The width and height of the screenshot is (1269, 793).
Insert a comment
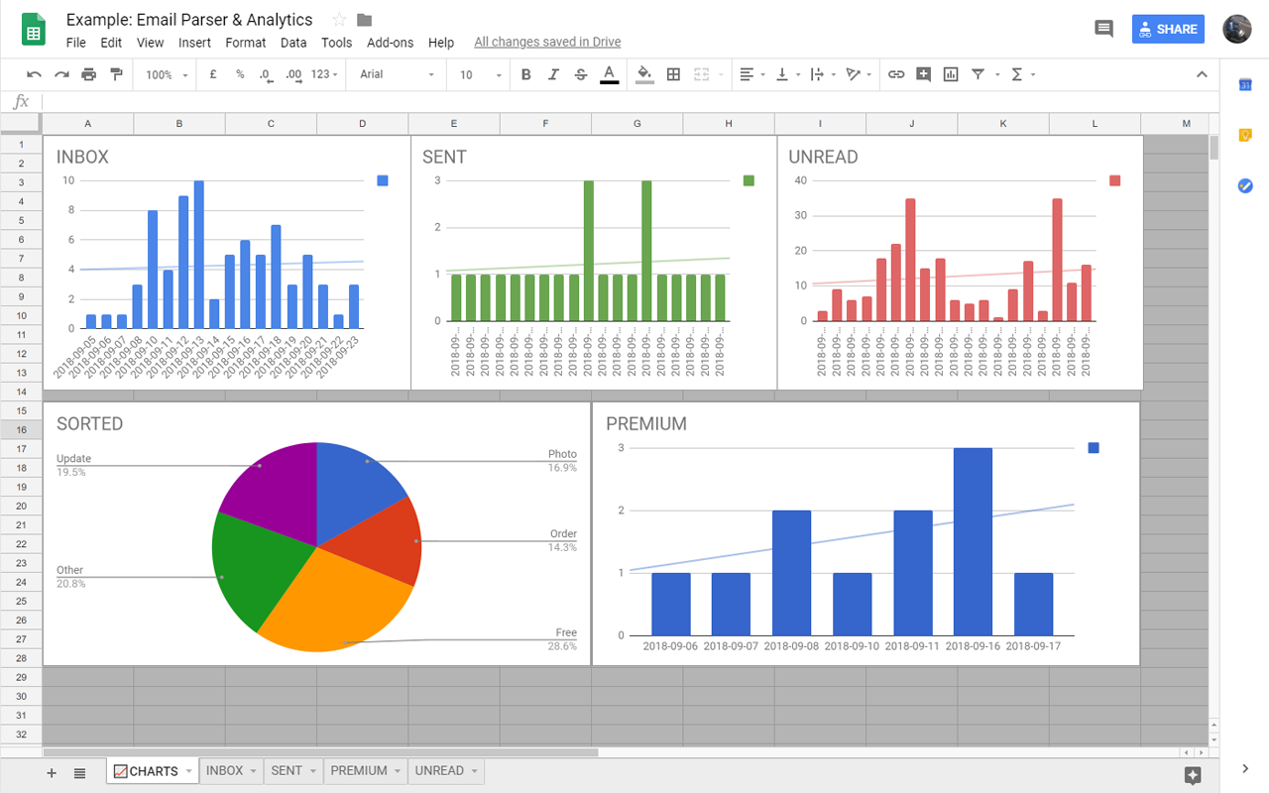click(x=923, y=74)
